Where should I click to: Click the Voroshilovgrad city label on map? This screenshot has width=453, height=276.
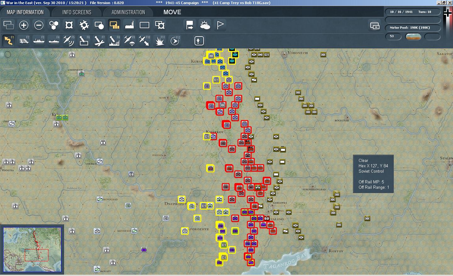click(314, 189)
